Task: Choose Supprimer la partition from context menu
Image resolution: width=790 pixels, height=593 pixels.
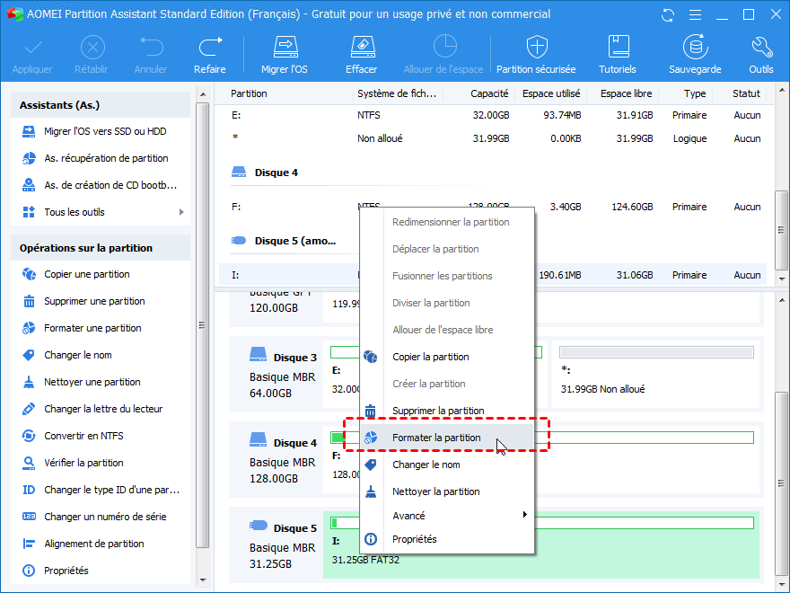Action: (x=437, y=411)
